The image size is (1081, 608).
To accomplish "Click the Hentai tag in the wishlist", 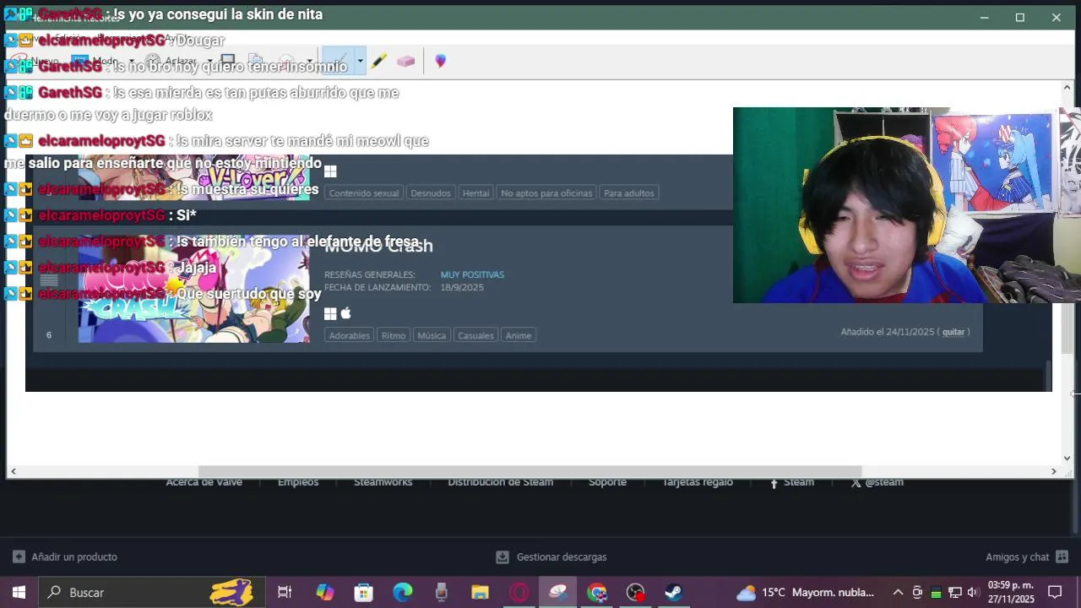I will [475, 193].
